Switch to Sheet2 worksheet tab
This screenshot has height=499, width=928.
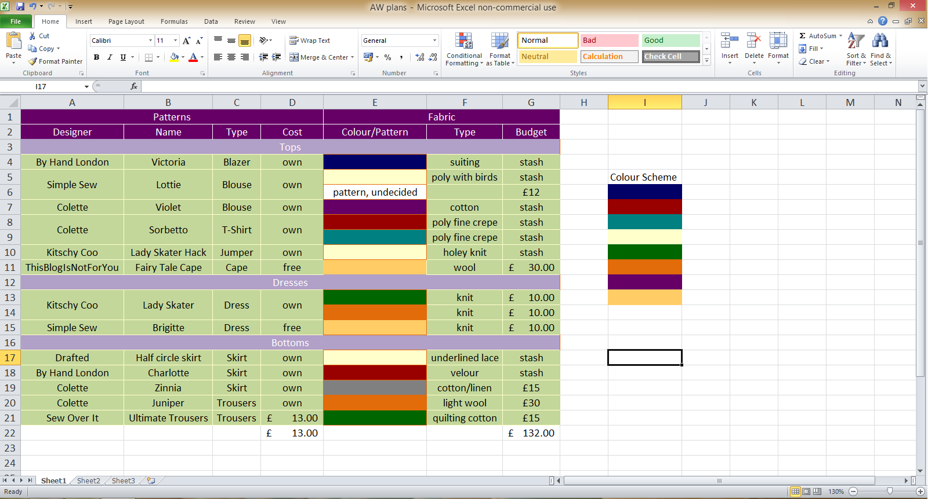[x=88, y=480]
